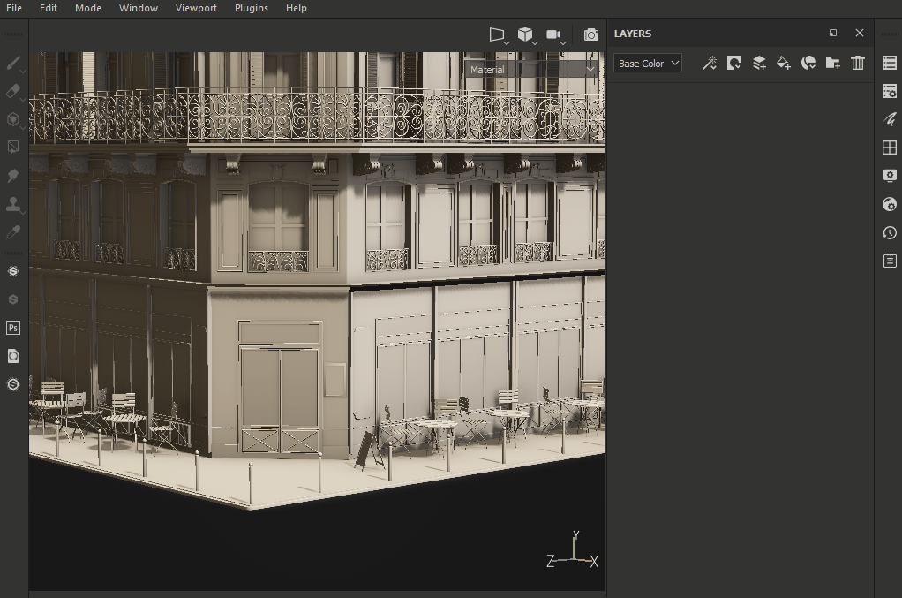Select the Clone stamp tool

[13, 204]
